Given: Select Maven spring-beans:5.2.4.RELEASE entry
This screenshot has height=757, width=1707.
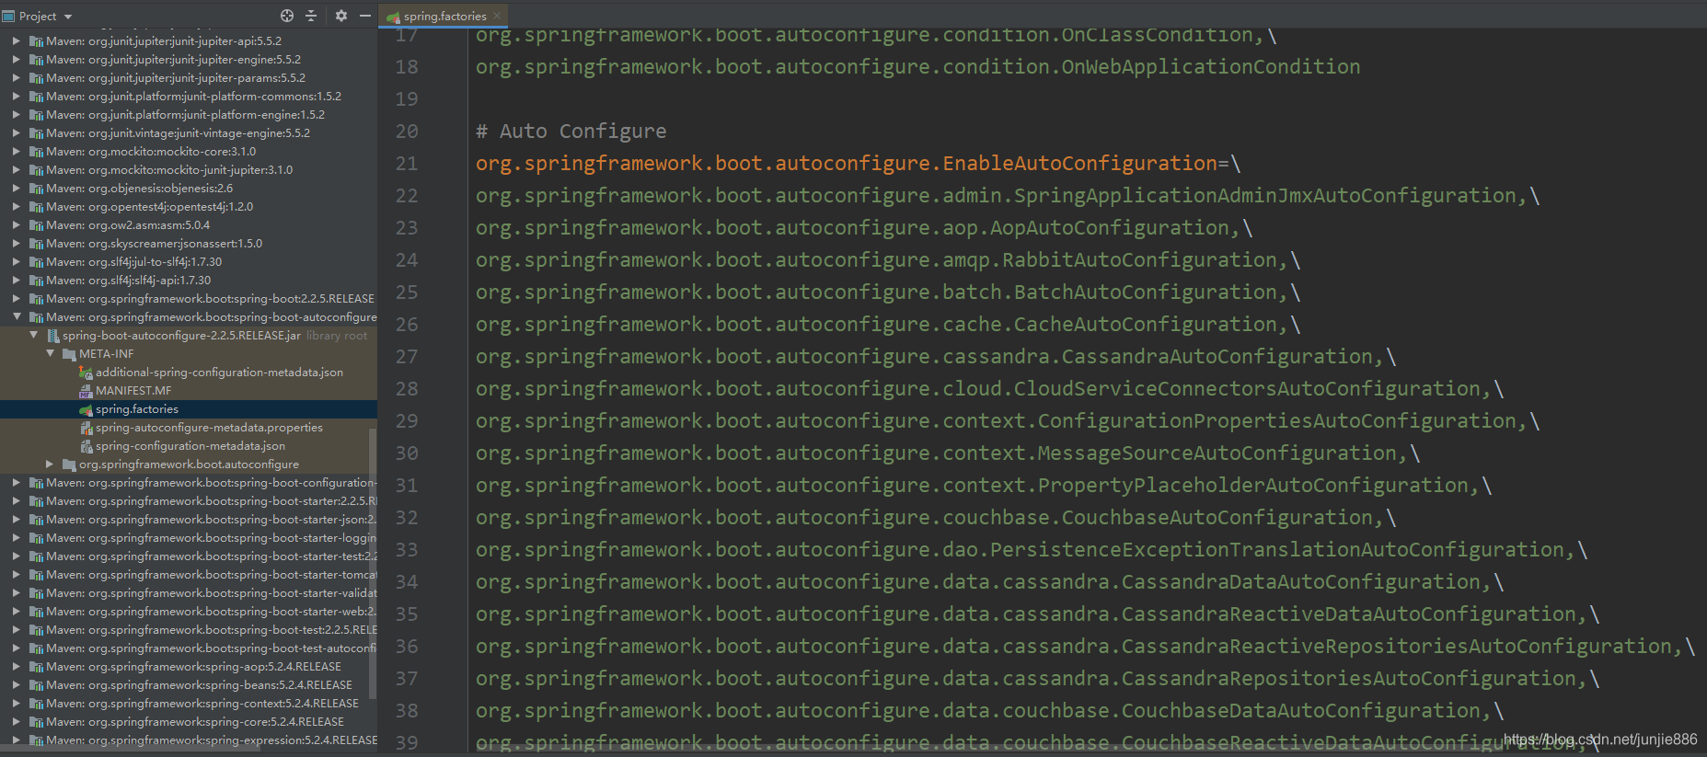Looking at the screenshot, I should click(x=199, y=685).
